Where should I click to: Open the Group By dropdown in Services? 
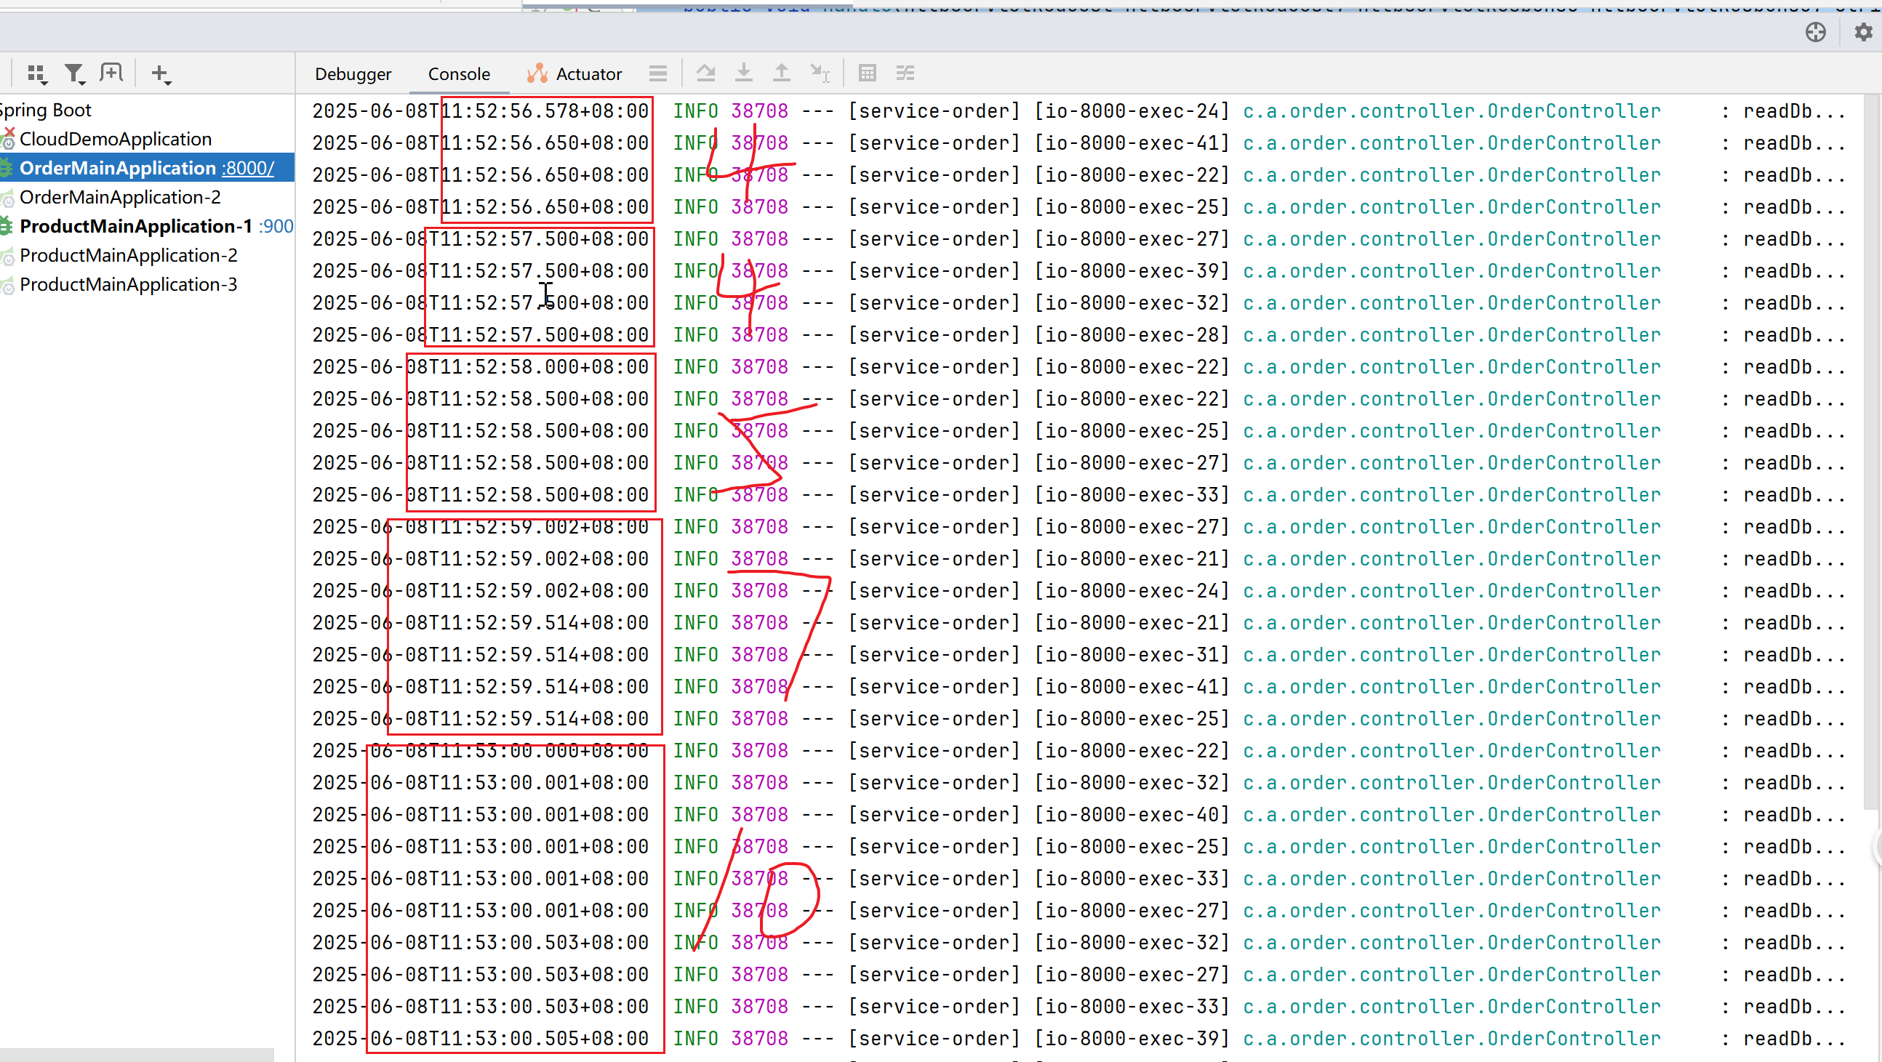36,73
